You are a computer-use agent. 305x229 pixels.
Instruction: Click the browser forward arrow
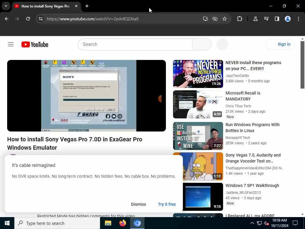click(17, 19)
